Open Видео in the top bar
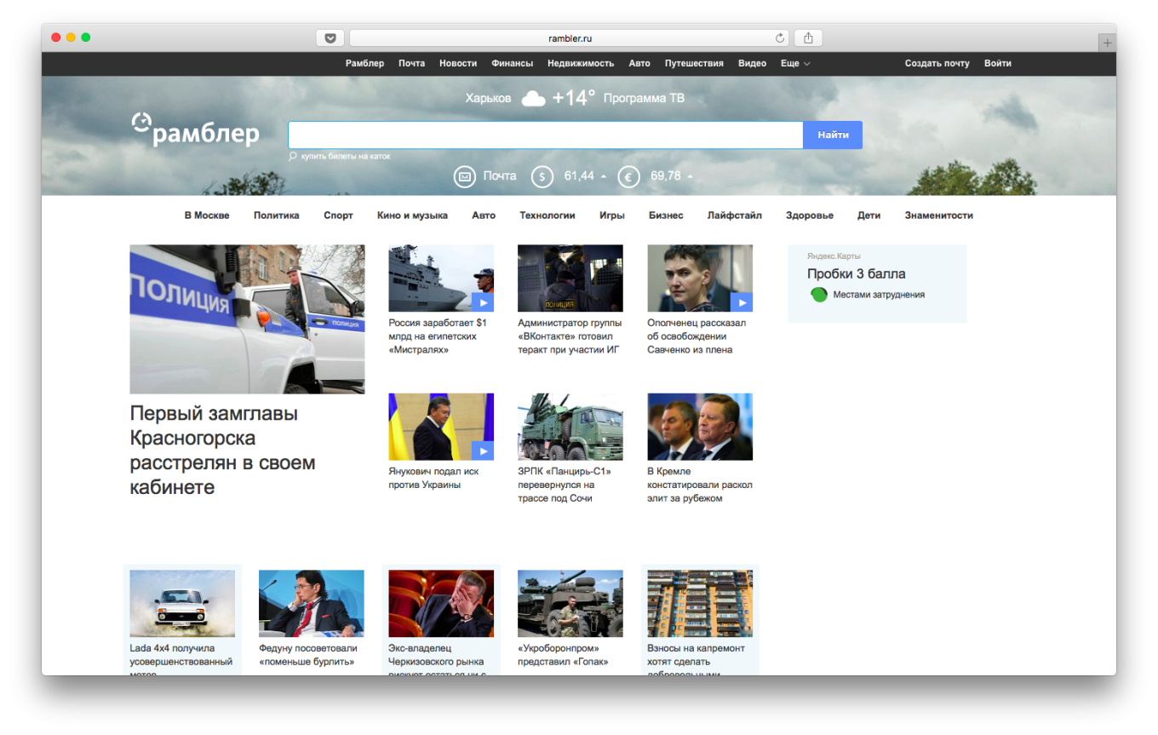This screenshot has height=735, width=1158. point(752,64)
